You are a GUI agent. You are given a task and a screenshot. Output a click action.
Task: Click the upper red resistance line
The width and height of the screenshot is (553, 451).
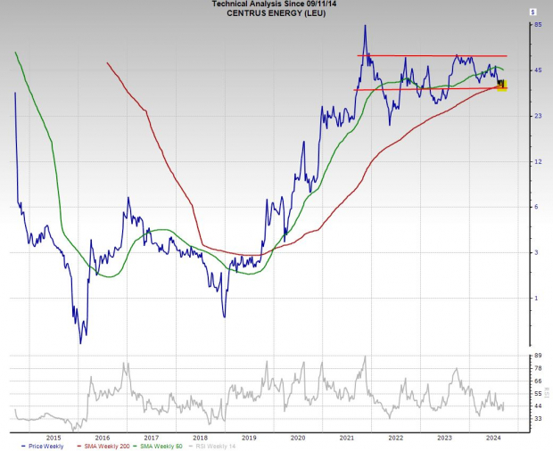428,56
